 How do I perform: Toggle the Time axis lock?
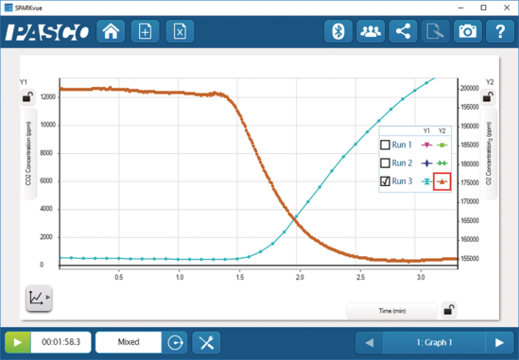pyautogui.click(x=449, y=310)
